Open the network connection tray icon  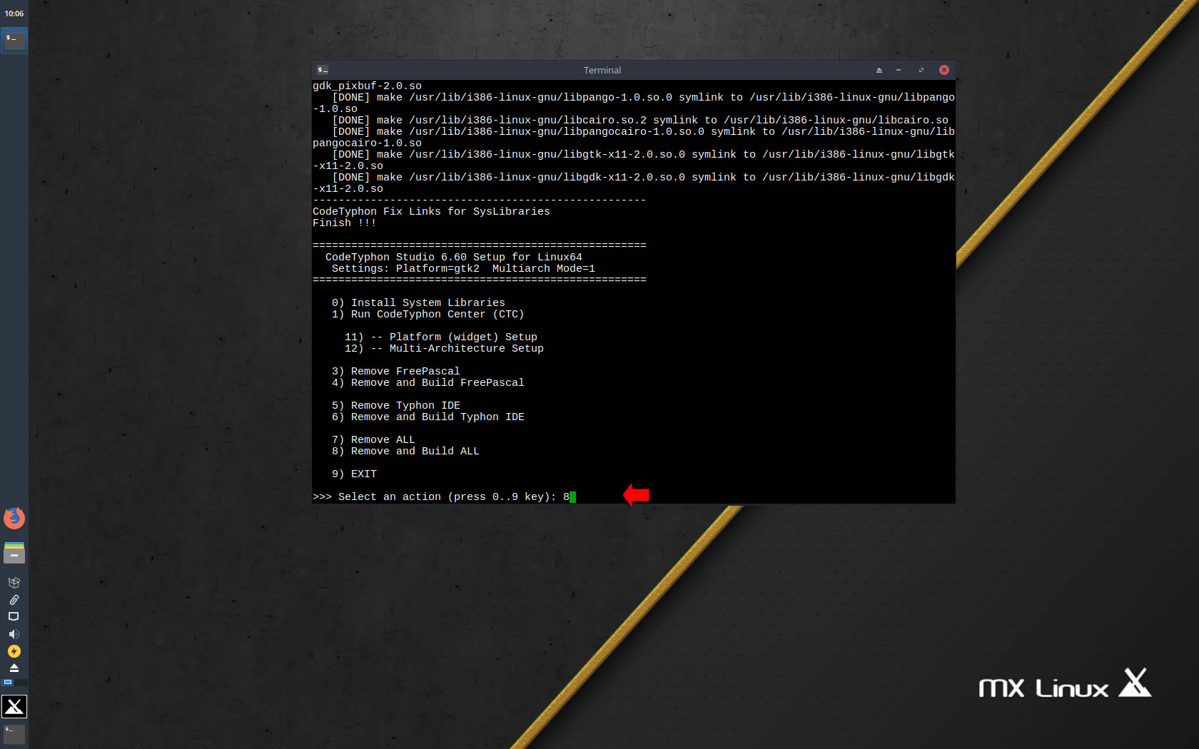pos(14,616)
